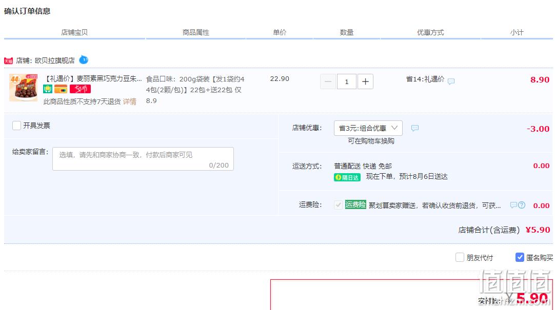
Task: Click the comment bubble icon on the 运费险 row
Action: [x=513, y=205]
